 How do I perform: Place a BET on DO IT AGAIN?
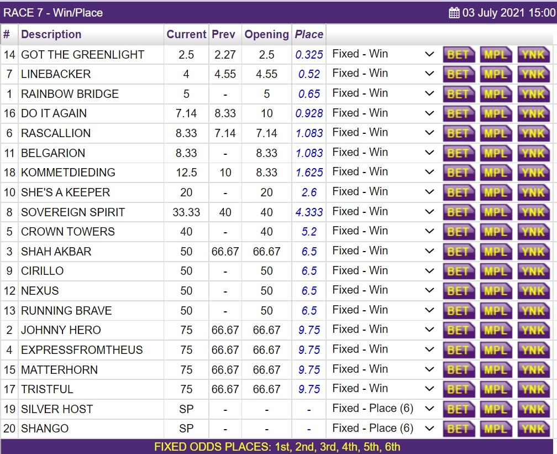[x=458, y=114]
